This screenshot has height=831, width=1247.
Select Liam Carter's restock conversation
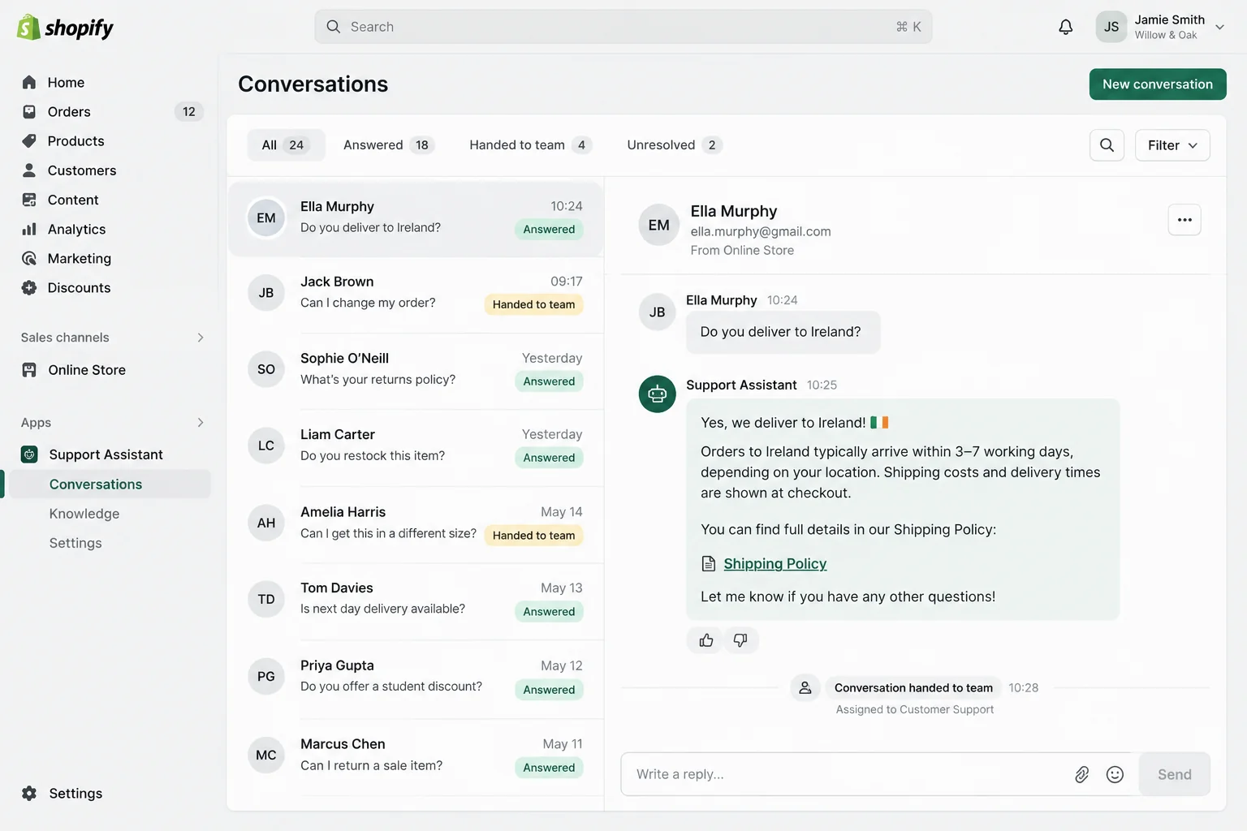coord(416,446)
